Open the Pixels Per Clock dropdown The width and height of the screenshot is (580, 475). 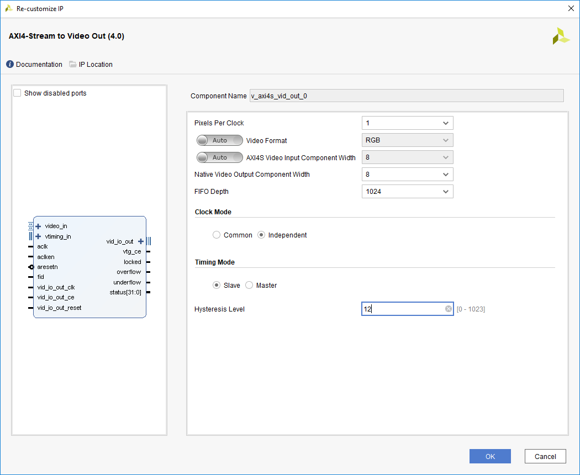pos(407,123)
